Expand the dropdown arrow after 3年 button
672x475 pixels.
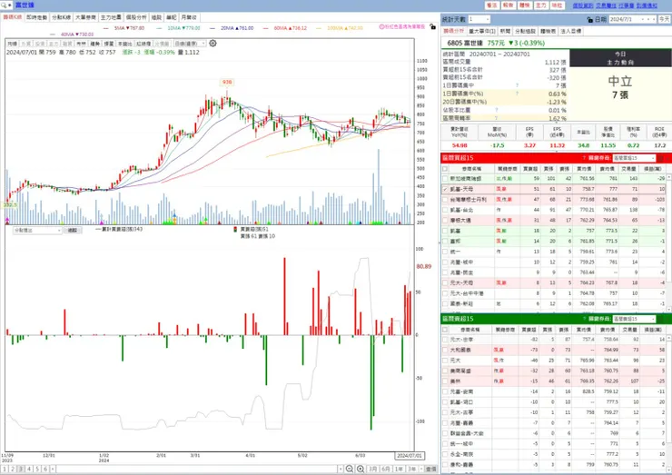click(x=421, y=469)
